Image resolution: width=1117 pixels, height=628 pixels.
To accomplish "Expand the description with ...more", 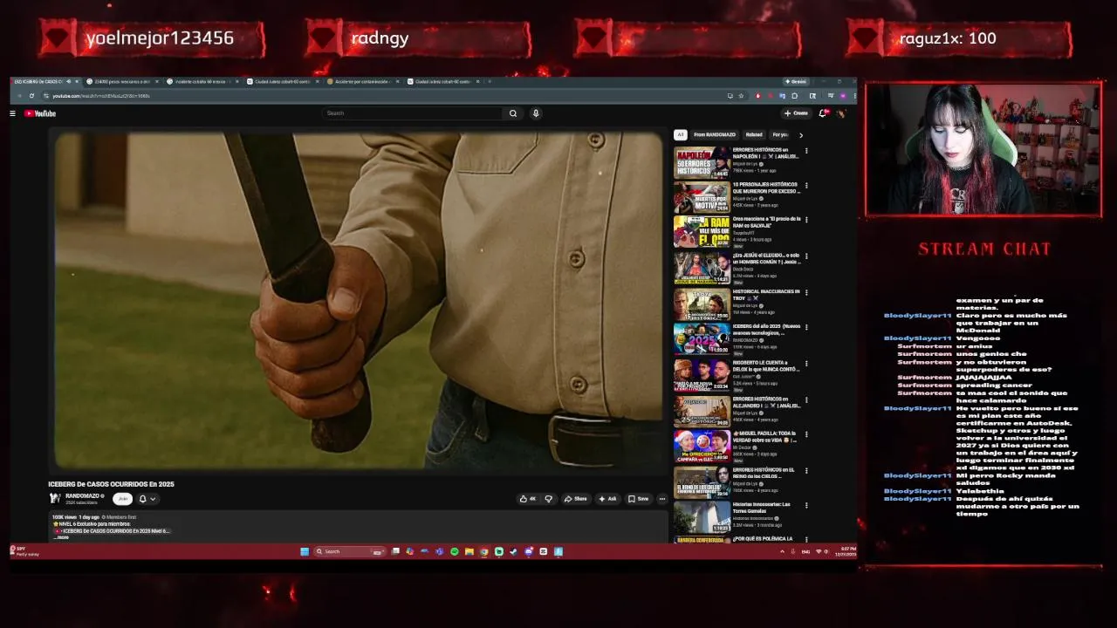I will coord(61,537).
